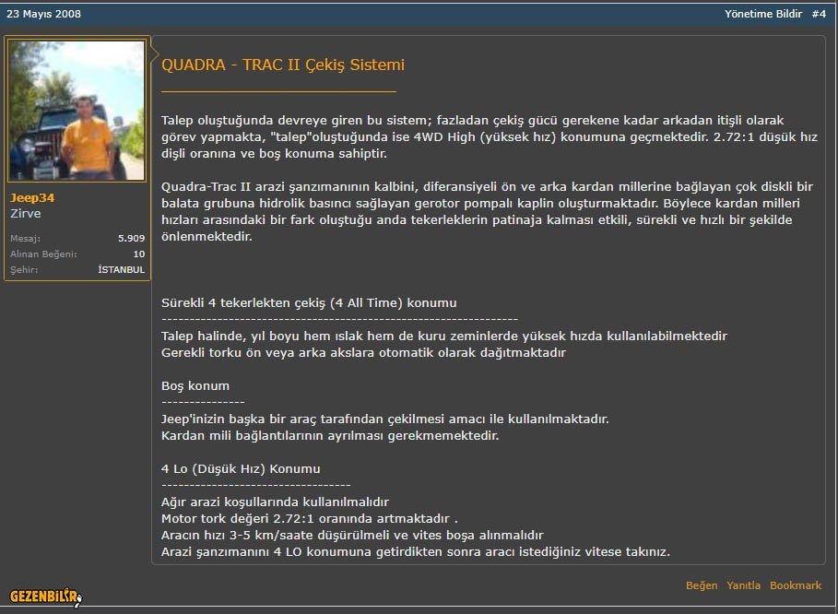
Task: Select the paragraph starting Talep oluştuğunda devreye giren
Action: coord(489,136)
